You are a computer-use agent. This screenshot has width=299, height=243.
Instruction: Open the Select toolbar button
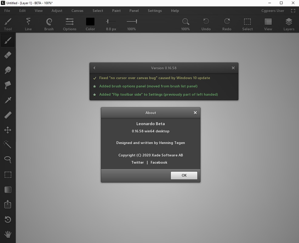click(x=247, y=24)
